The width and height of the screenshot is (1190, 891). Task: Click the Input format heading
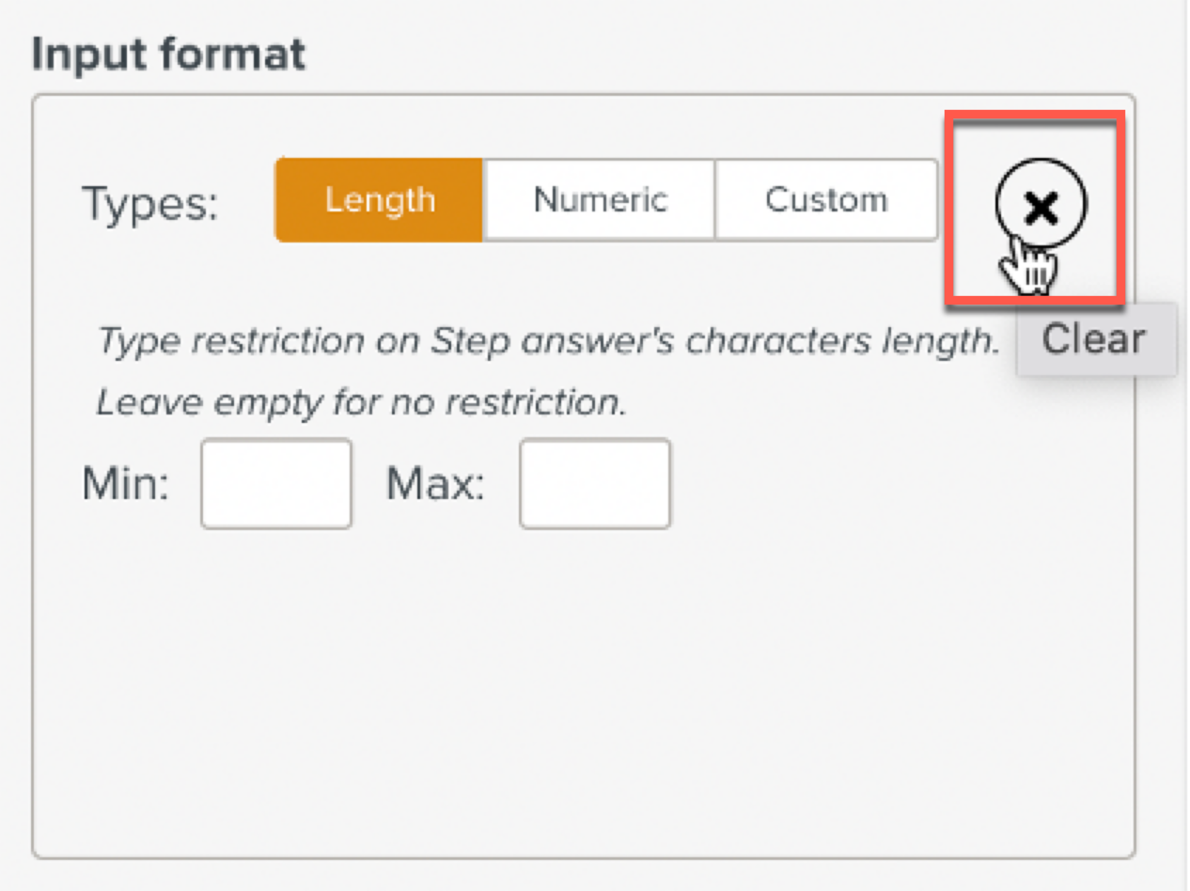click(168, 54)
